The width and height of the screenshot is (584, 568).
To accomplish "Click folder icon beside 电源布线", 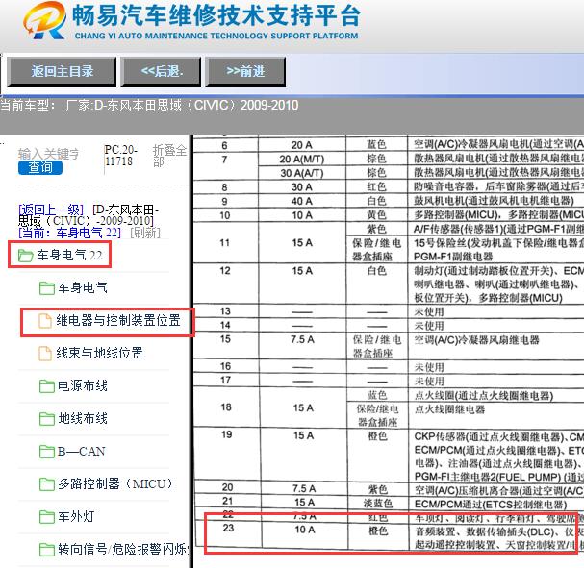I will click(47, 386).
